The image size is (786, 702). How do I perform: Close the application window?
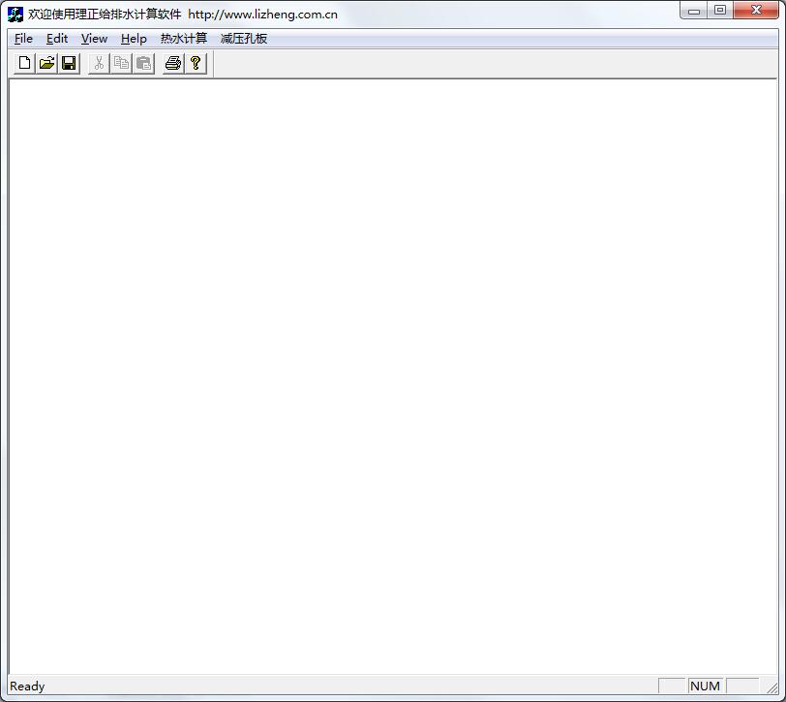756,11
